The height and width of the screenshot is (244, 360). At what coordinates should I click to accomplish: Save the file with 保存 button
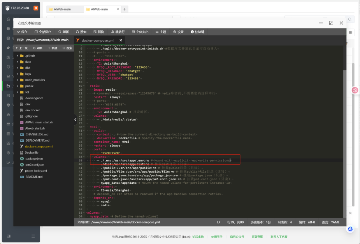(22, 32)
